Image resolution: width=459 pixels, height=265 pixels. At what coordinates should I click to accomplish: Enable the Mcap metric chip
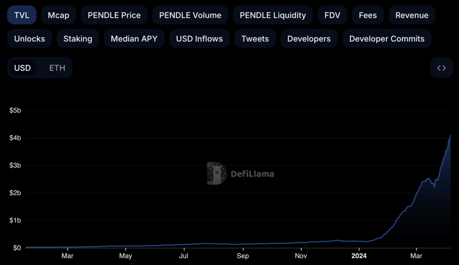59,15
